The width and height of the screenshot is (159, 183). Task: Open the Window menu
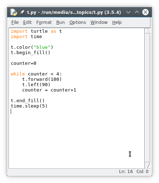99,22
